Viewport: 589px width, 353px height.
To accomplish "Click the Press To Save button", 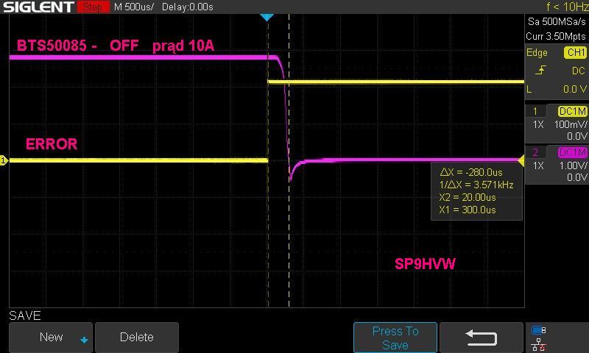I will pos(395,338).
